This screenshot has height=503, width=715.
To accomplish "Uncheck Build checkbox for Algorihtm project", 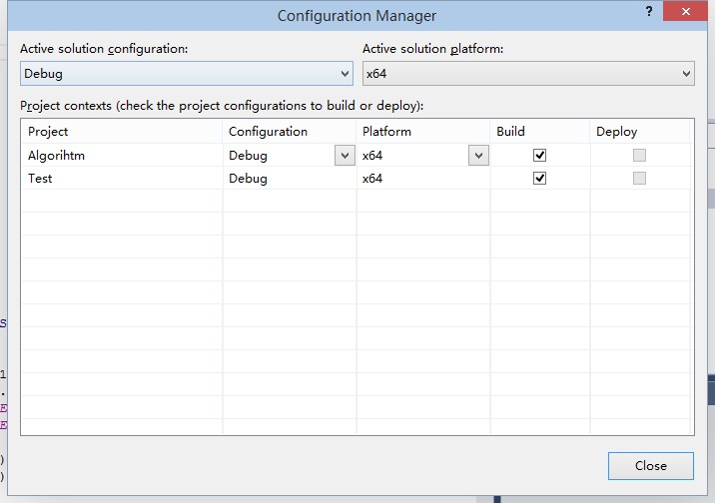I will click(540, 156).
